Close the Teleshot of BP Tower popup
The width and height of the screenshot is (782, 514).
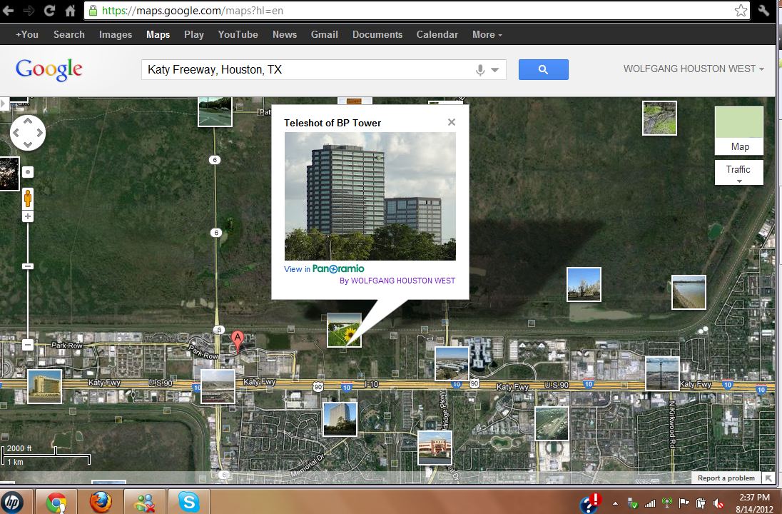pos(452,122)
